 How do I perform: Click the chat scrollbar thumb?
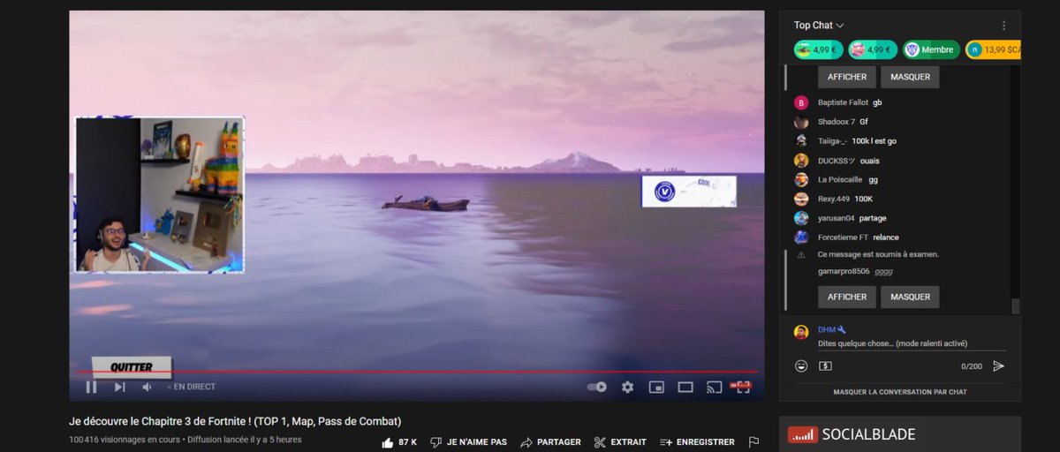coord(1015,305)
